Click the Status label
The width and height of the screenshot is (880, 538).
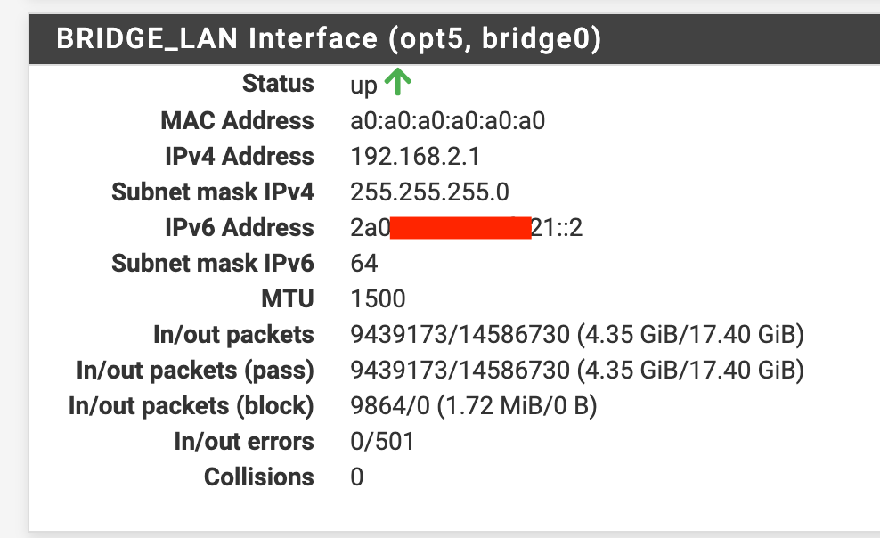(x=278, y=84)
